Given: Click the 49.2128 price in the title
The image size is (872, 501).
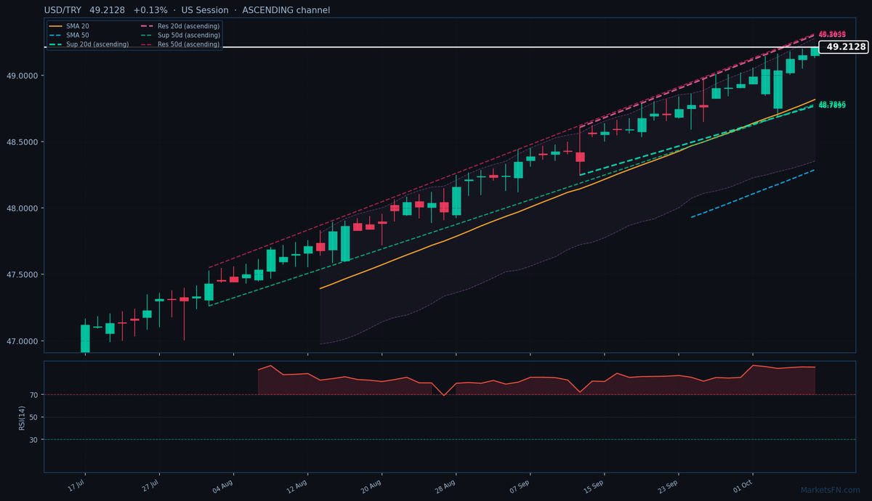Looking at the screenshot, I should pos(108,10).
